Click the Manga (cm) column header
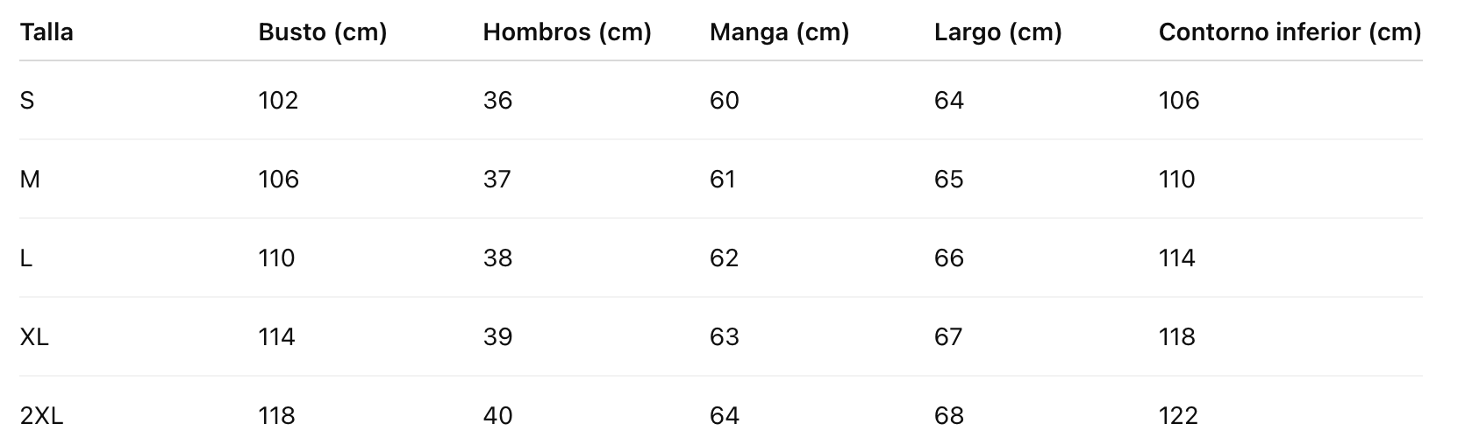The image size is (1472, 445). click(x=779, y=32)
